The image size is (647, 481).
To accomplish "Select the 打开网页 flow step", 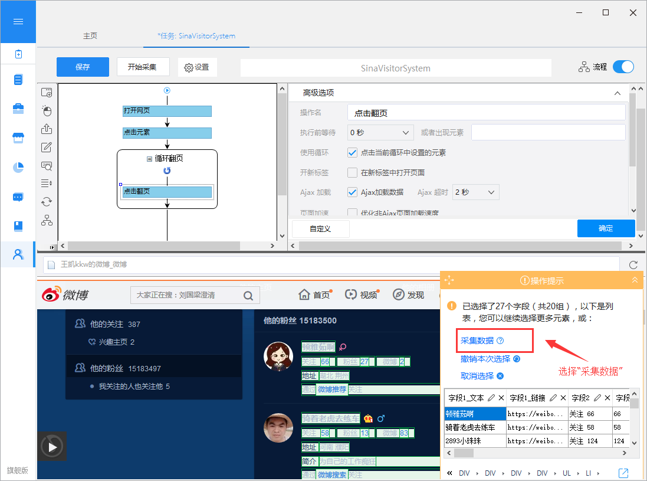I will [x=167, y=110].
